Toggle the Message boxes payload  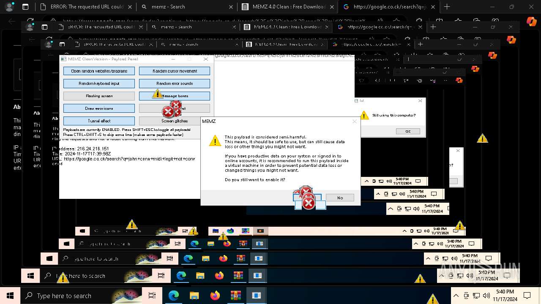pos(175,96)
